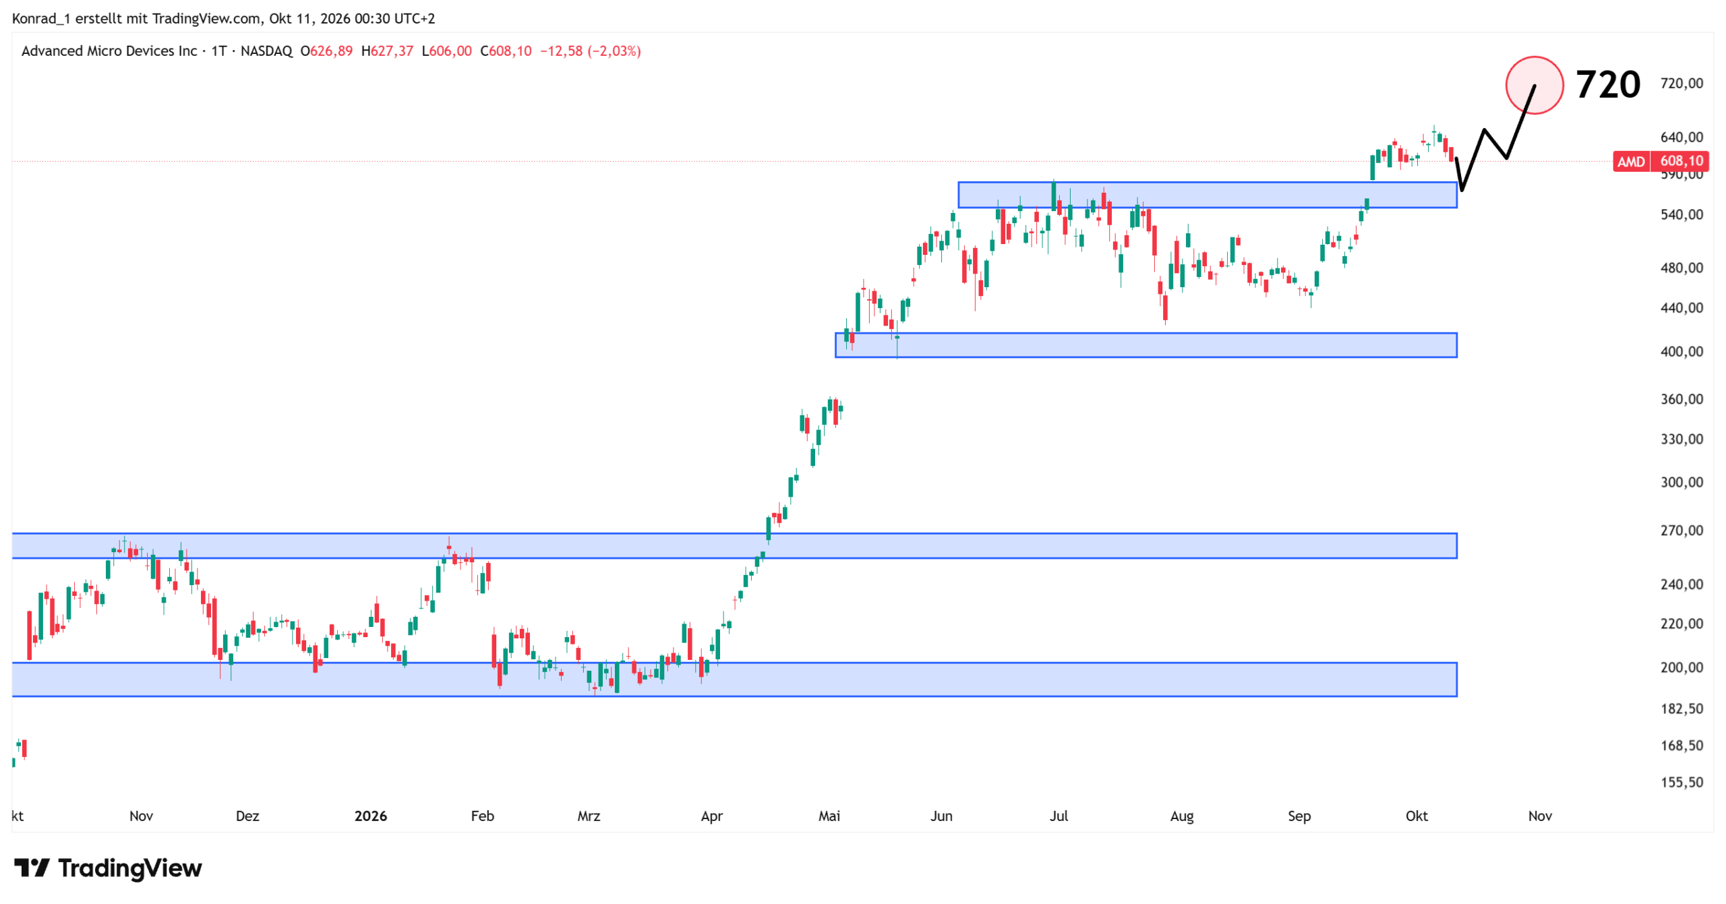Click the 182,50 price axis label
1726x904 pixels.
click(x=1682, y=709)
